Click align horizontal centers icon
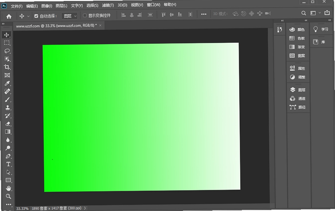The width and height of the screenshot is (335, 211). coord(132,15)
